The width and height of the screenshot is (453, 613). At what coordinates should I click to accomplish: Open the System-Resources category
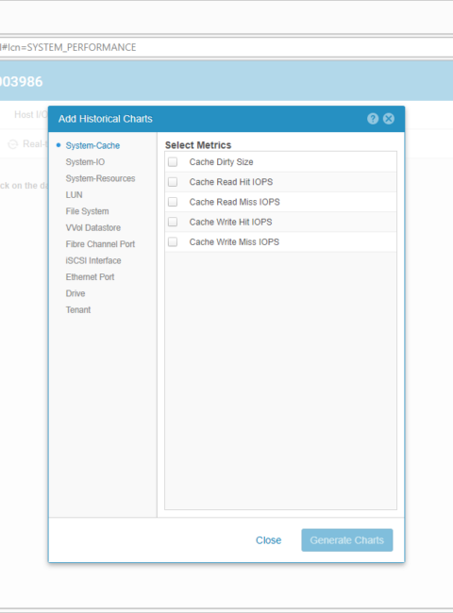point(101,178)
